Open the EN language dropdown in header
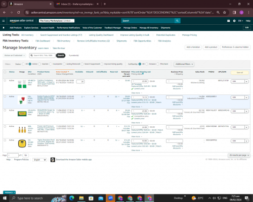 (240, 21)
